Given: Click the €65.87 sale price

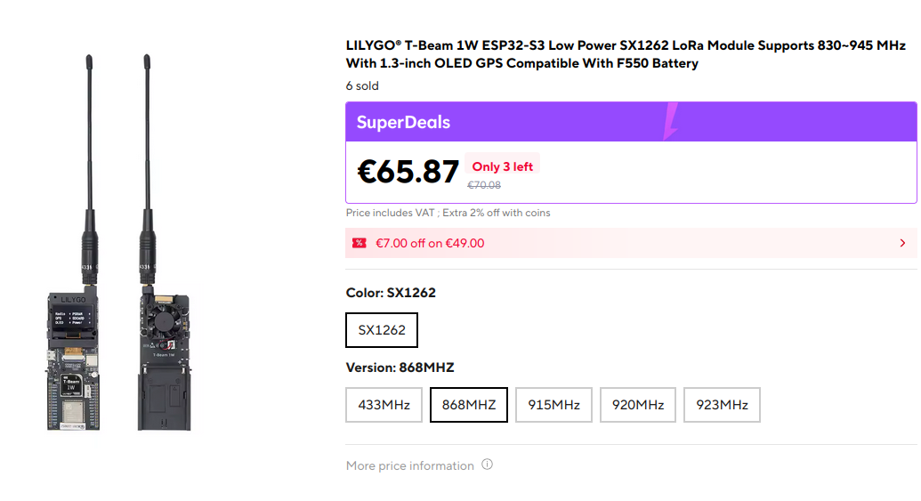Looking at the screenshot, I should point(408,172).
